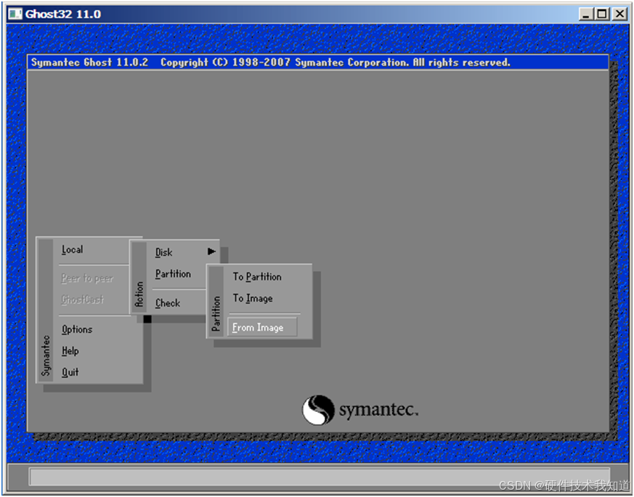Screen dimensions: 634x497
Task: Click the vertical Action menu label
Action: coord(139,294)
